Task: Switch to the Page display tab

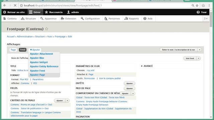Action: point(13,50)
